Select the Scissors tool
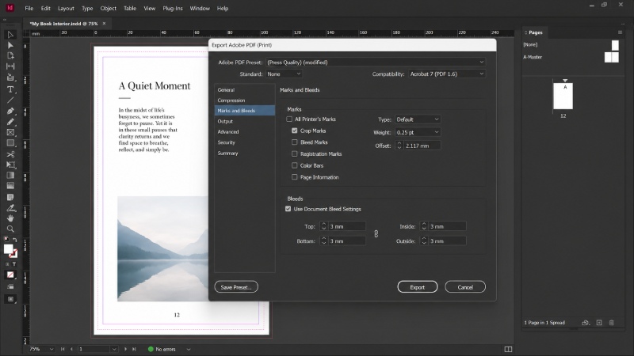This screenshot has width=634, height=356. [10, 154]
